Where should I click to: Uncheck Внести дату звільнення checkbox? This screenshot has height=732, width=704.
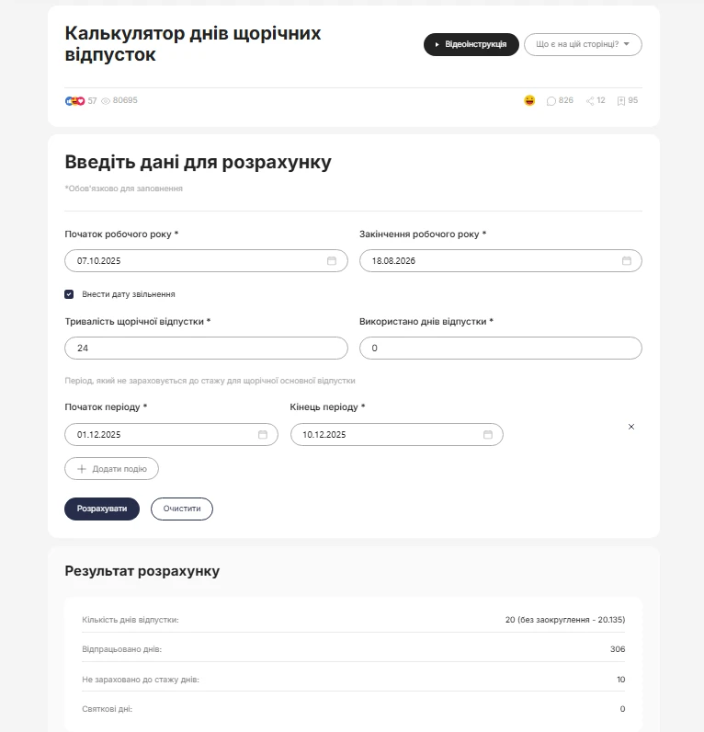tap(69, 294)
